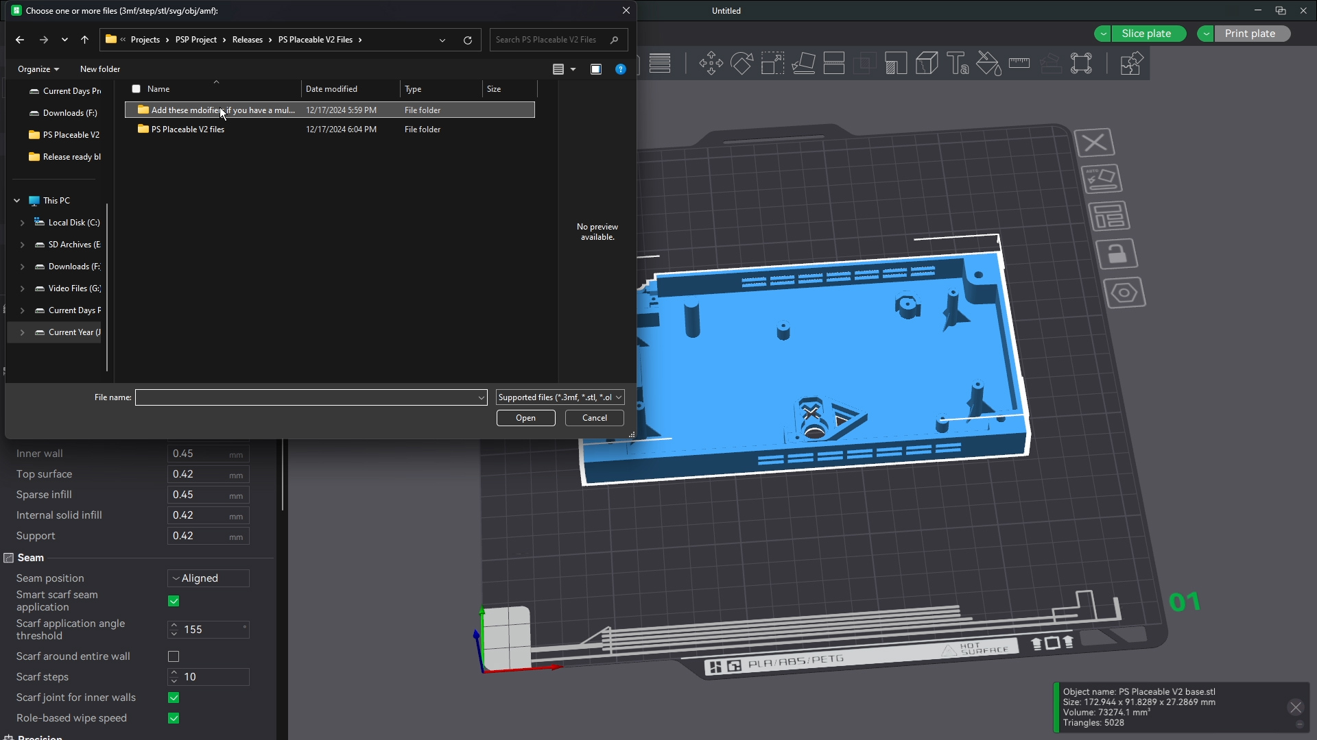Image resolution: width=1317 pixels, height=740 pixels.
Task: Expand Local Disk (C:) tree node
Action: [x=22, y=223]
